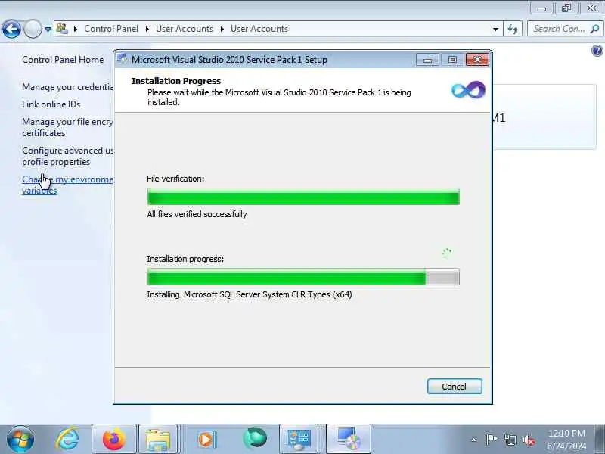605x454 pixels.
Task: Click the taskbar clock showing 12:10 PM
Action: (x=566, y=440)
